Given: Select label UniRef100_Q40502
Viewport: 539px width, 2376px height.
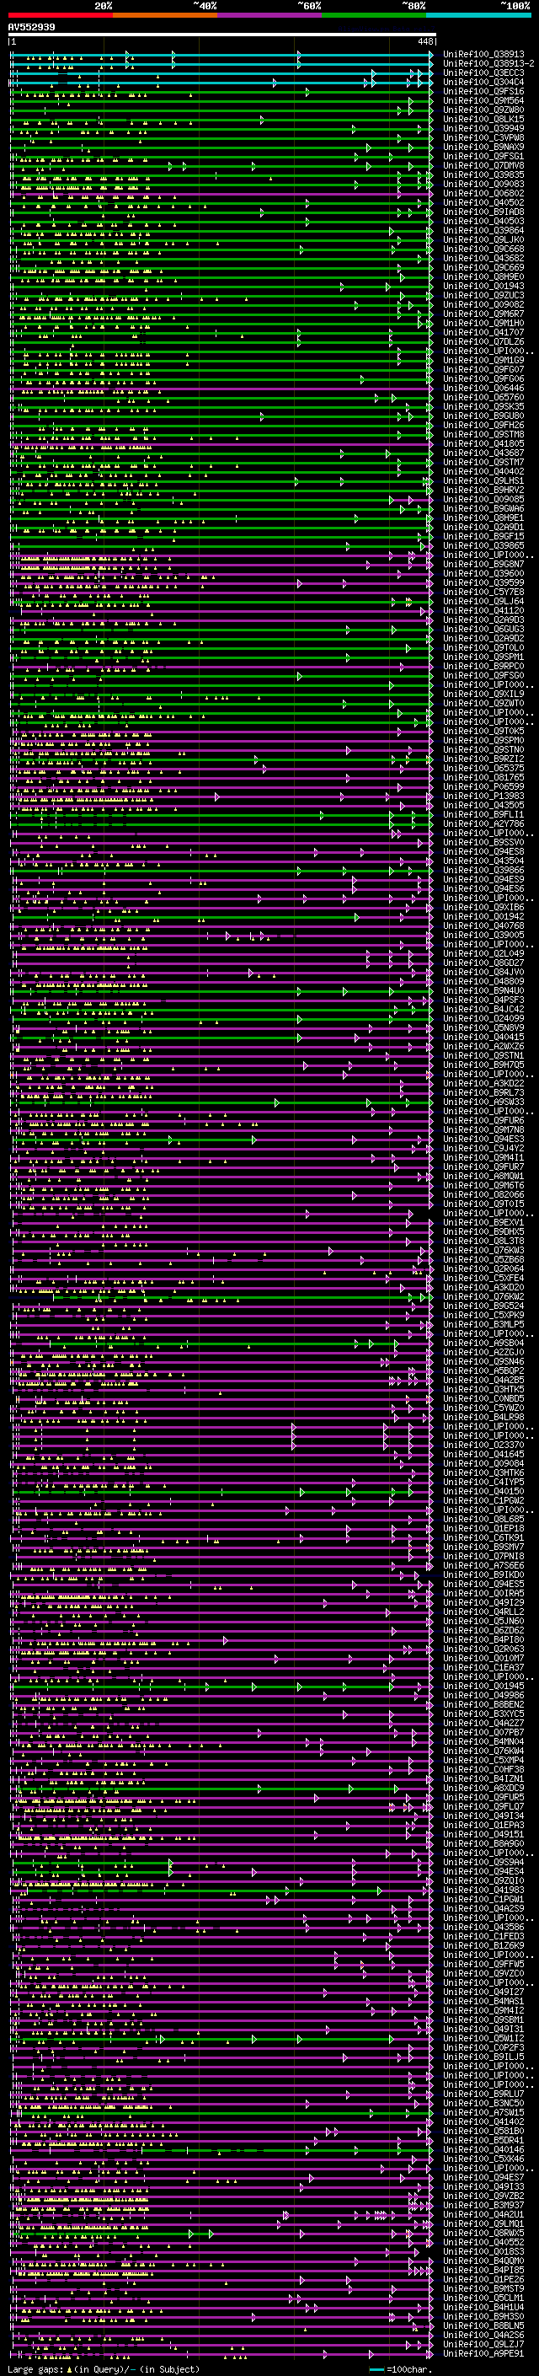Looking at the screenshot, I should coord(483,202).
